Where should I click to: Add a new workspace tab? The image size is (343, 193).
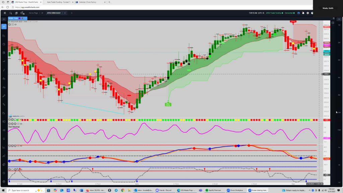pos(72,13)
